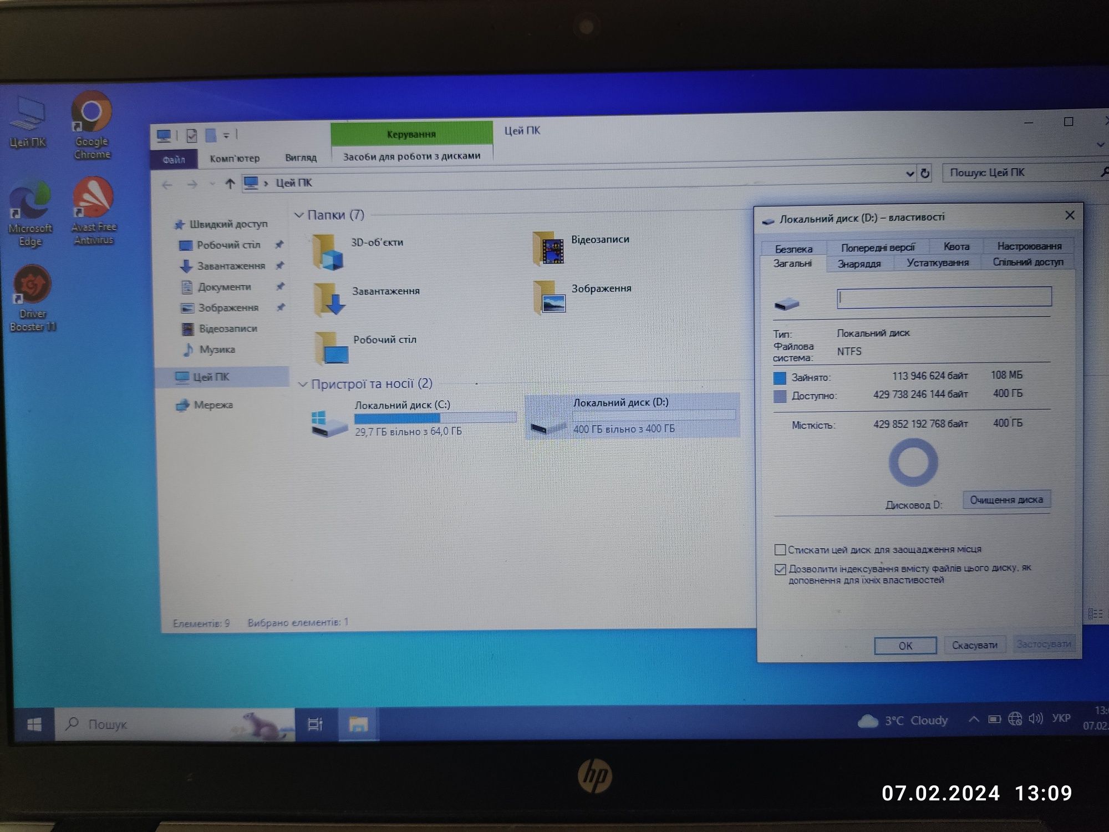Open the 3D-об'єкти folder
The height and width of the screenshot is (832, 1109).
click(358, 251)
